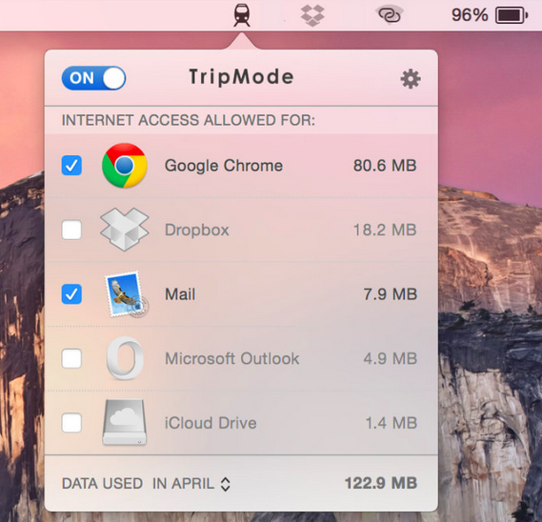Open the IN APRIL period dropdown
This screenshot has width=542, height=522.
click(x=191, y=484)
